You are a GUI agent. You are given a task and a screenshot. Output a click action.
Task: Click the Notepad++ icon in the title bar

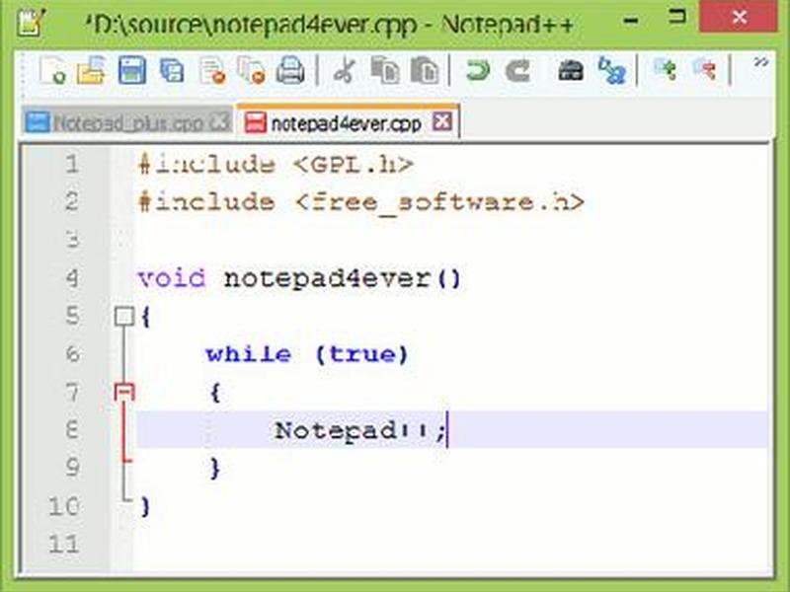[x=32, y=22]
